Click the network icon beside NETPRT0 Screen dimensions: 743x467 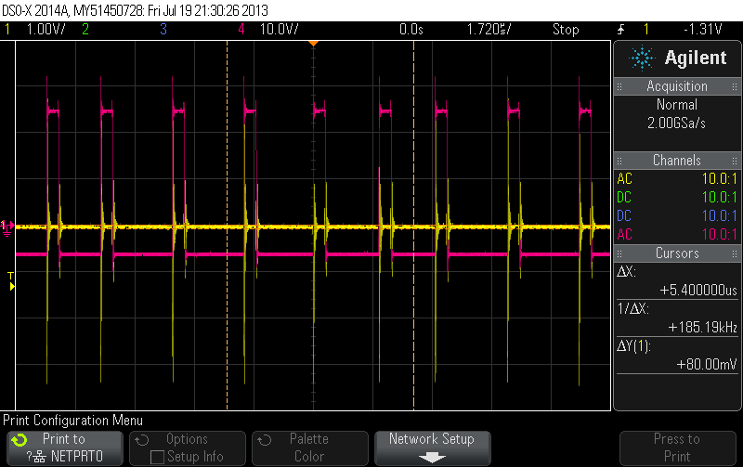click(40, 457)
